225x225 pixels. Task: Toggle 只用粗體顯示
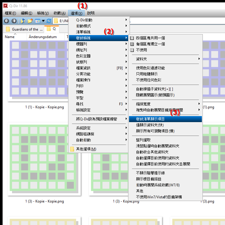(x=165, y=74)
